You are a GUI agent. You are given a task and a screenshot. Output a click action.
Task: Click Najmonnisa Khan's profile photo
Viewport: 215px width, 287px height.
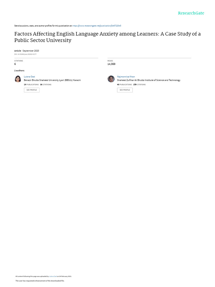coord(111,79)
